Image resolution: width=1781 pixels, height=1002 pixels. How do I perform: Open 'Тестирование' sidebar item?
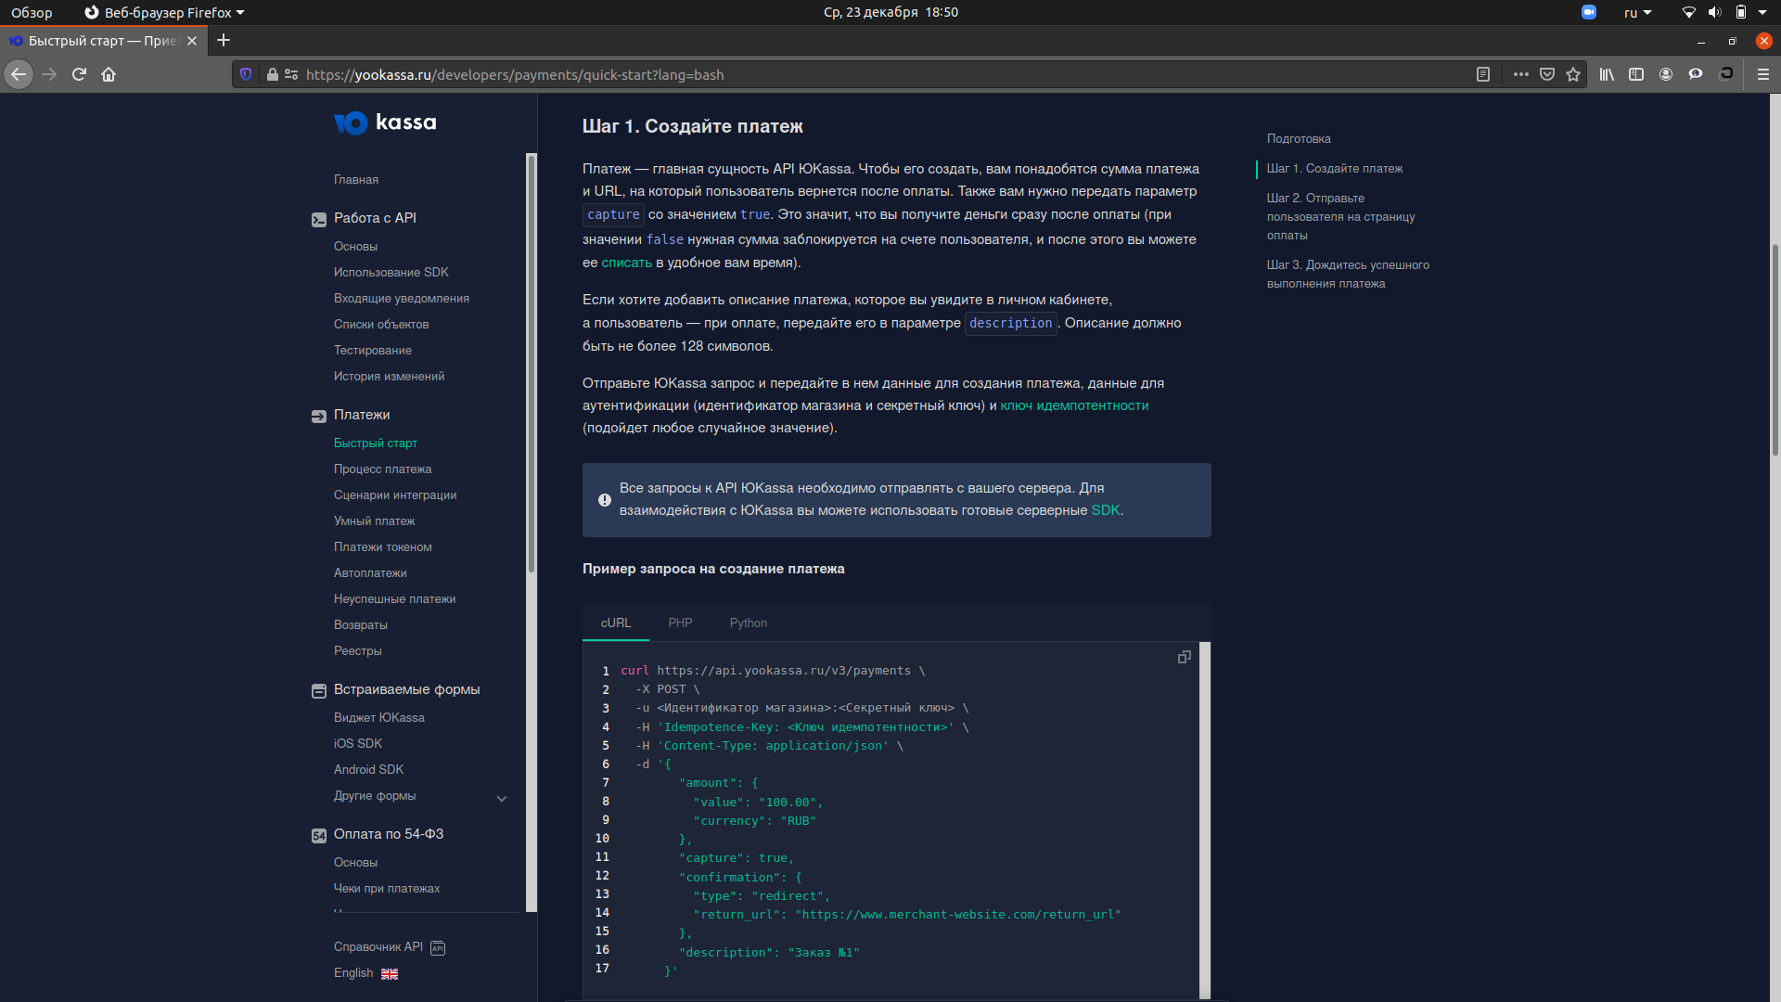point(373,351)
